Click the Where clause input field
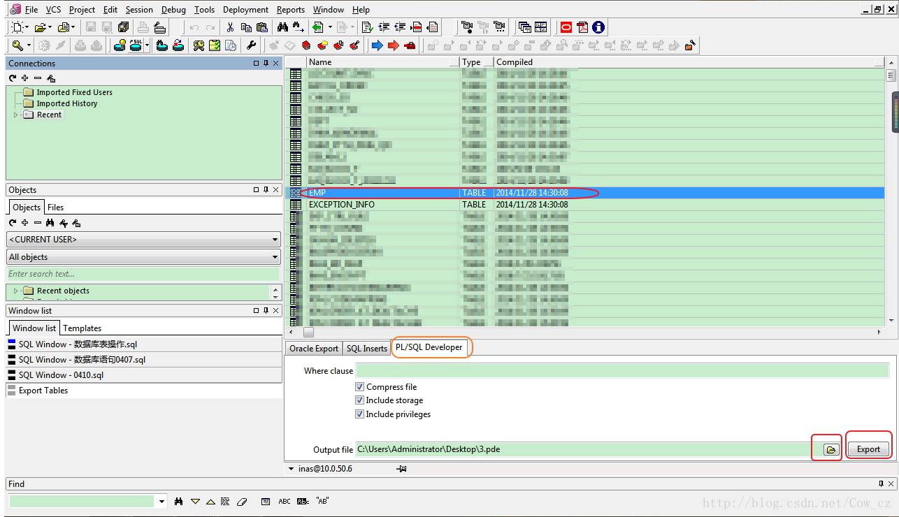Image resolution: width=899 pixels, height=517 pixels. pos(622,370)
